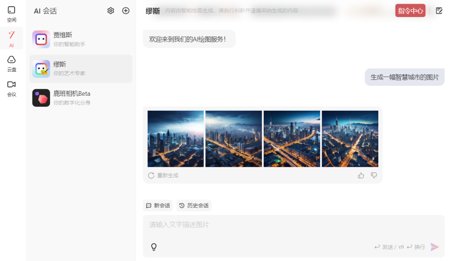Open the 云盘 cloud drive section
Viewport: 450px width, 261px height.
[x=12, y=64]
